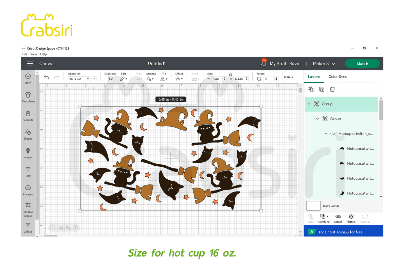Click Try Cricut Access for free
The image size is (401, 278).
340,232
